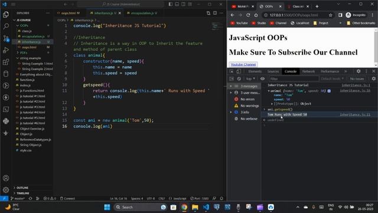Reload the Chrome page
The width and height of the screenshot is (378, 213).
(x=248, y=15)
